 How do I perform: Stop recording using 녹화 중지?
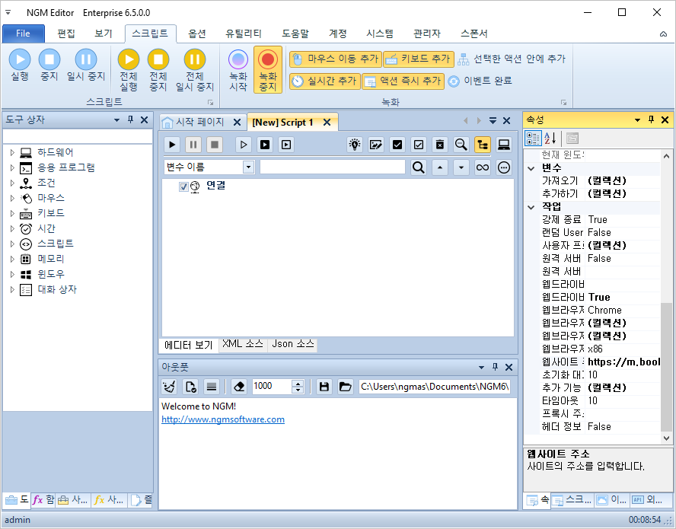[x=268, y=70]
